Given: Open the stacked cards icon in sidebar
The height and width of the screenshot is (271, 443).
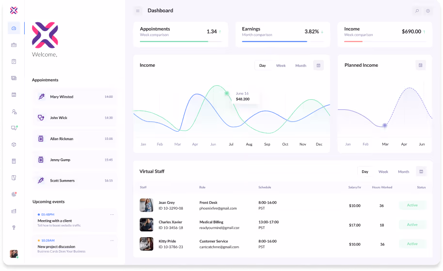Looking at the screenshot, I should [x=14, y=78].
